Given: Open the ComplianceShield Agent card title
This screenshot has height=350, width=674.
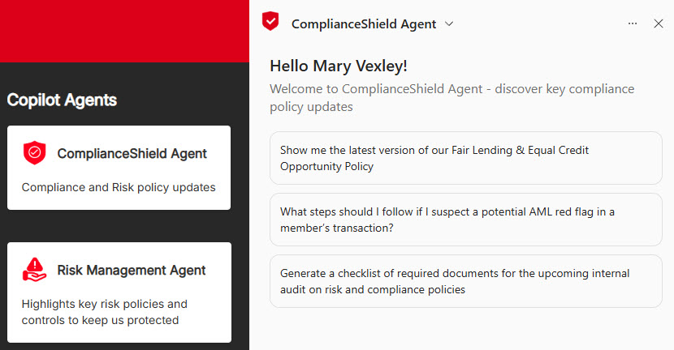Looking at the screenshot, I should 132,153.
